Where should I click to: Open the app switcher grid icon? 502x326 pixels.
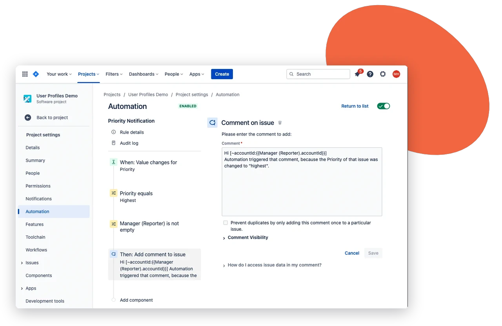[x=25, y=74]
